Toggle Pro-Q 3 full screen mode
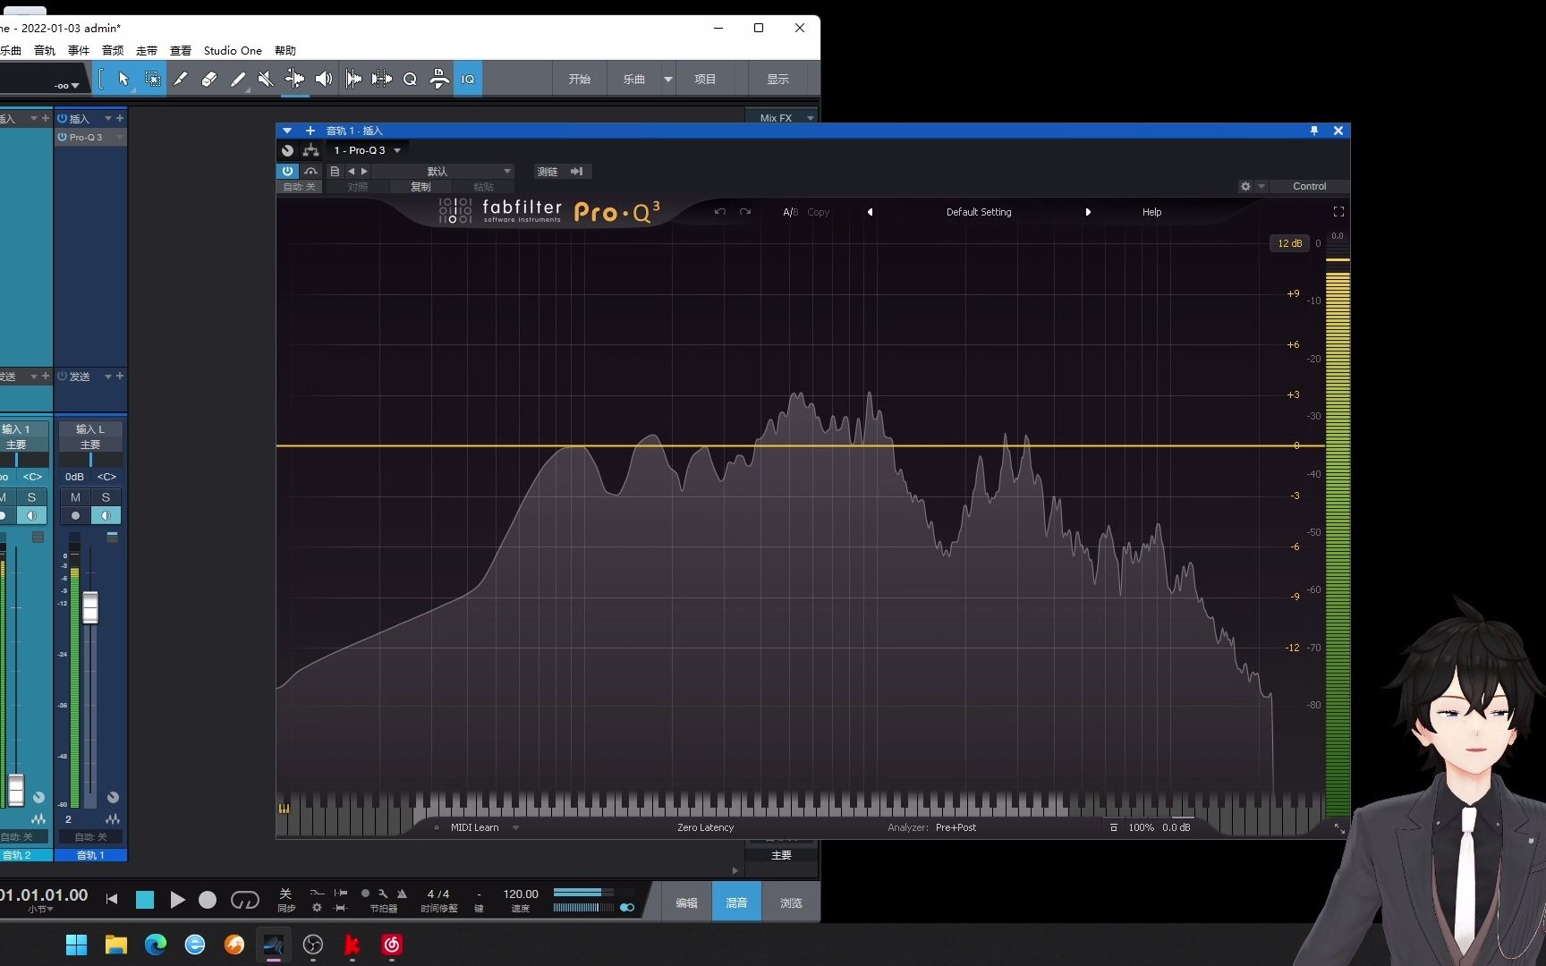 (1338, 212)
